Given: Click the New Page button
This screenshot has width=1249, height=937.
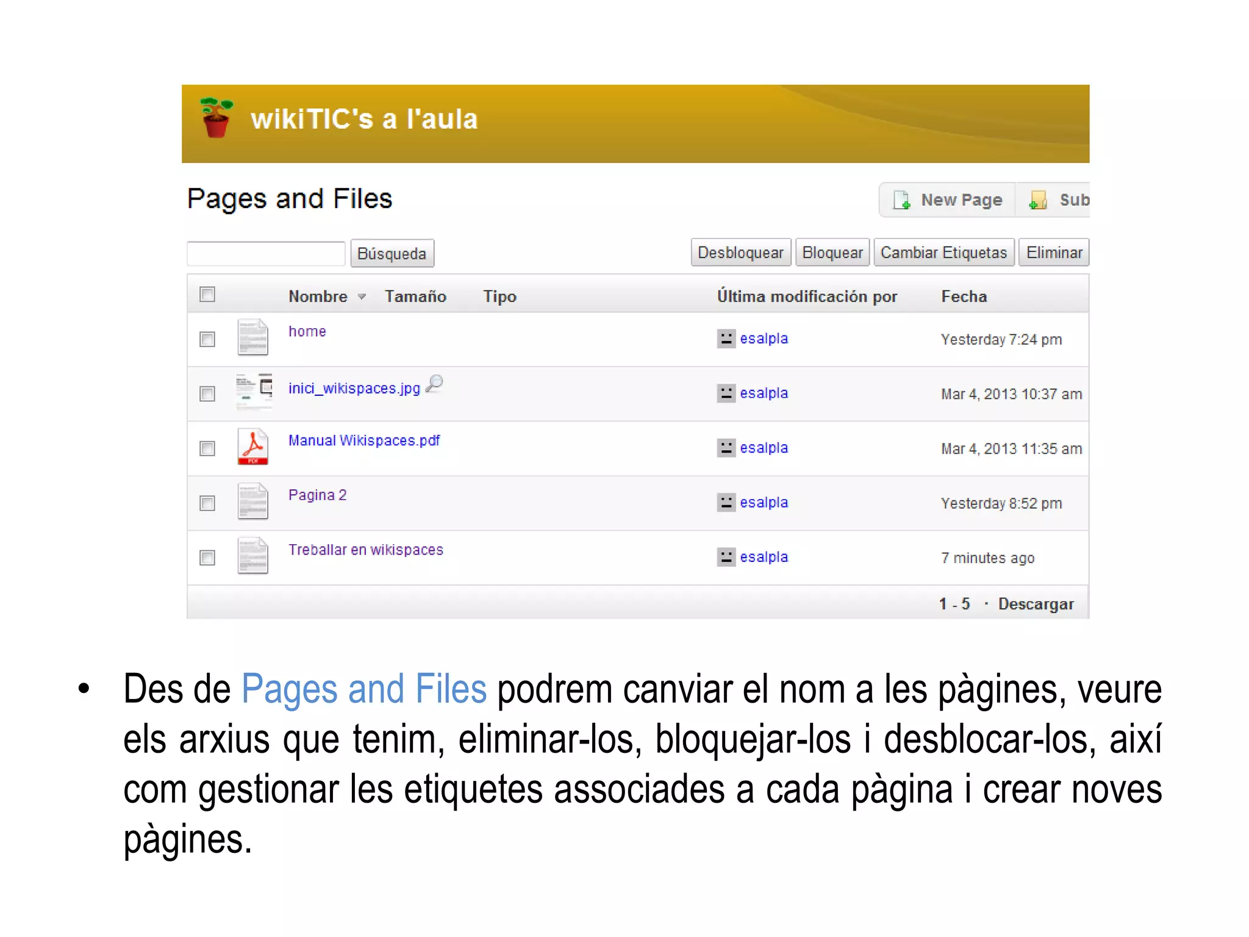Looking at the screenshot, I should (947, 199).
